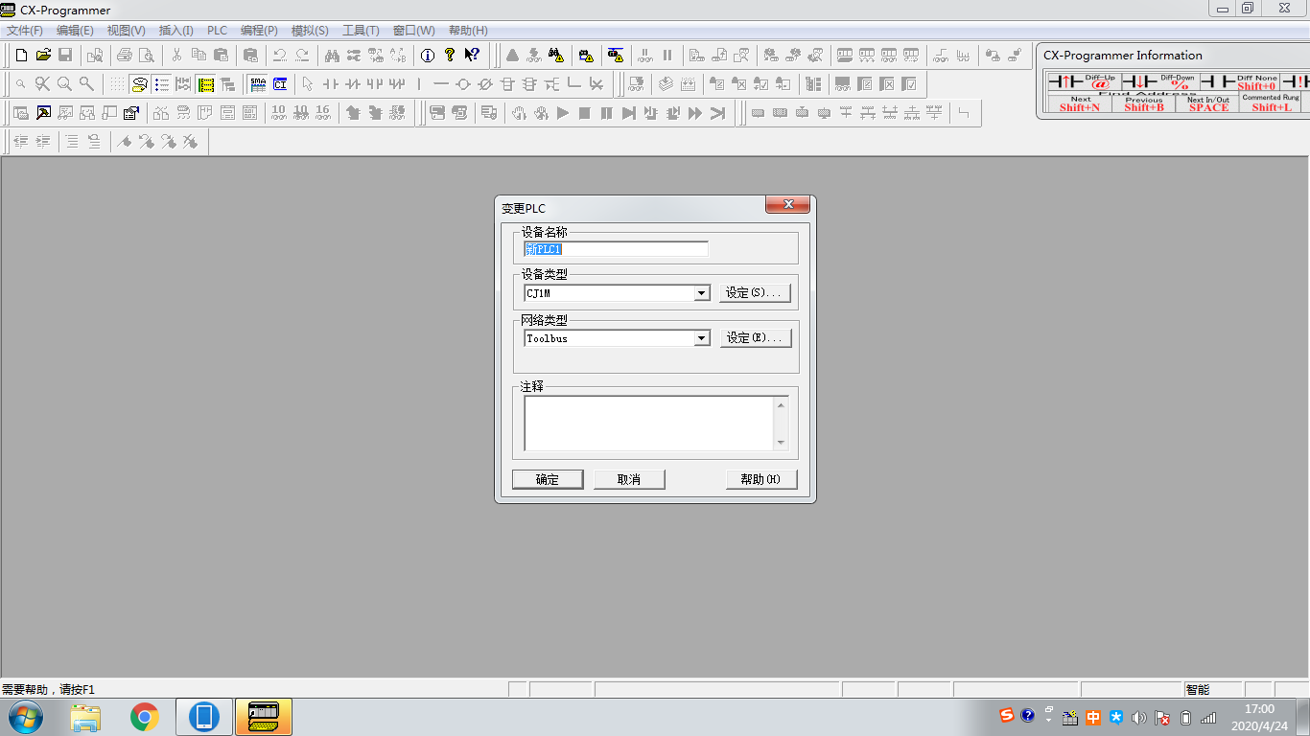Image resolution: width=1310 pixels, height=736 pixels.
Task: Open the 文件(F) menu
Action: coord(25,31)
